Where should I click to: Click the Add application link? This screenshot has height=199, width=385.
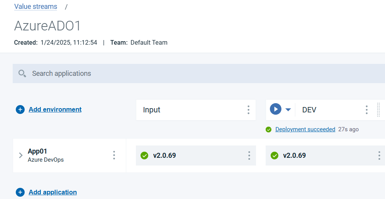tap(53, 192)
